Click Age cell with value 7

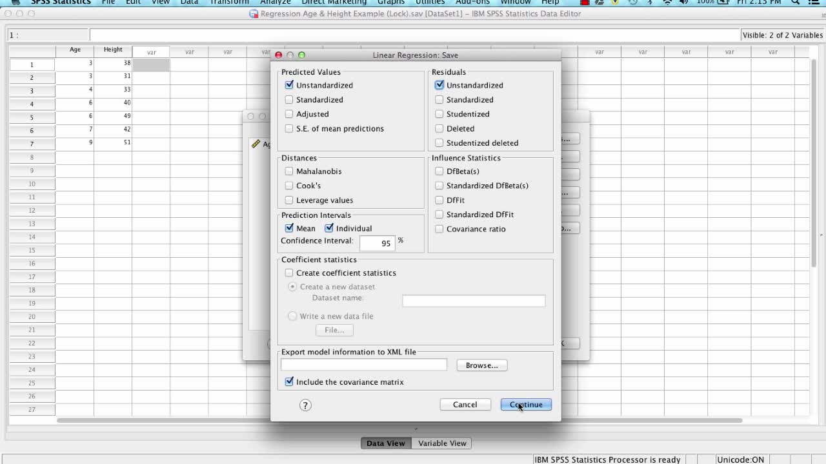pos(75,130)
